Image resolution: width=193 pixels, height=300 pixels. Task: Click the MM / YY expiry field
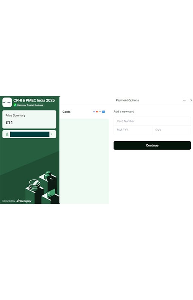[x=133, y=130]
